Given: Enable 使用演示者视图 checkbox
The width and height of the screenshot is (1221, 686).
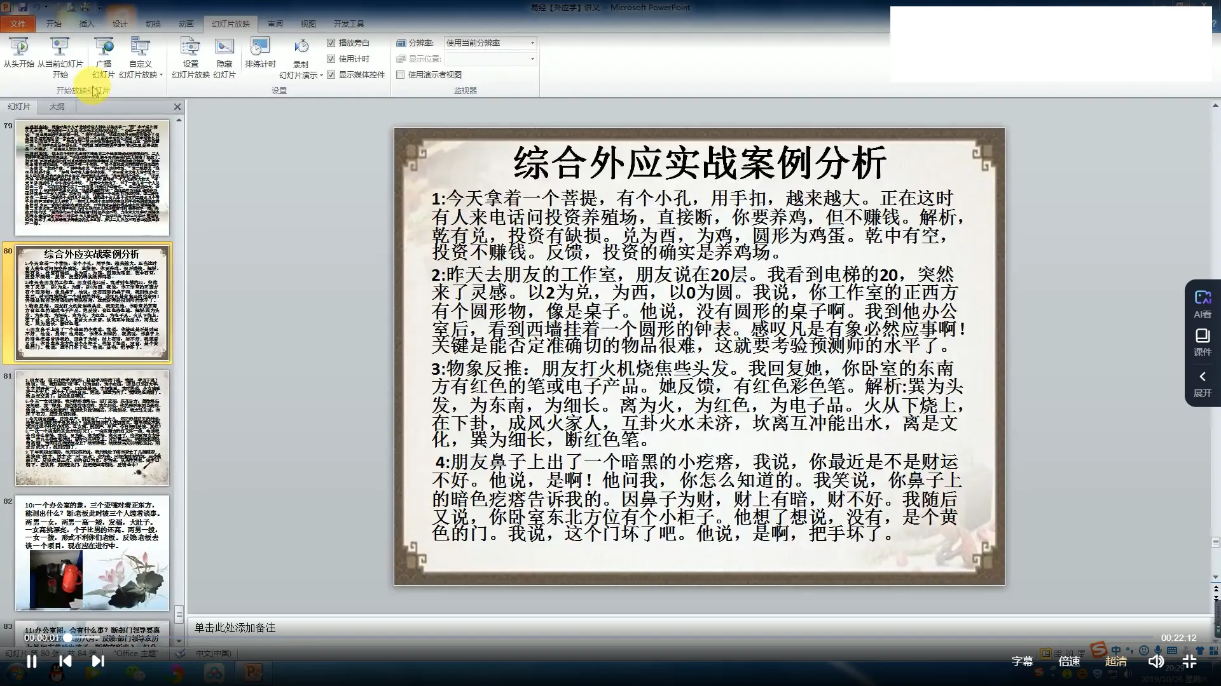Looking at the screenshot, I should click(401, 74).
